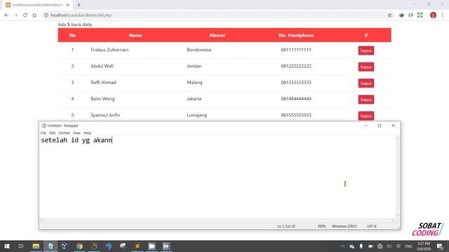Open the OneDrive cloud tray icon
This screenshot has width=449, height=252.
(352, 246)
